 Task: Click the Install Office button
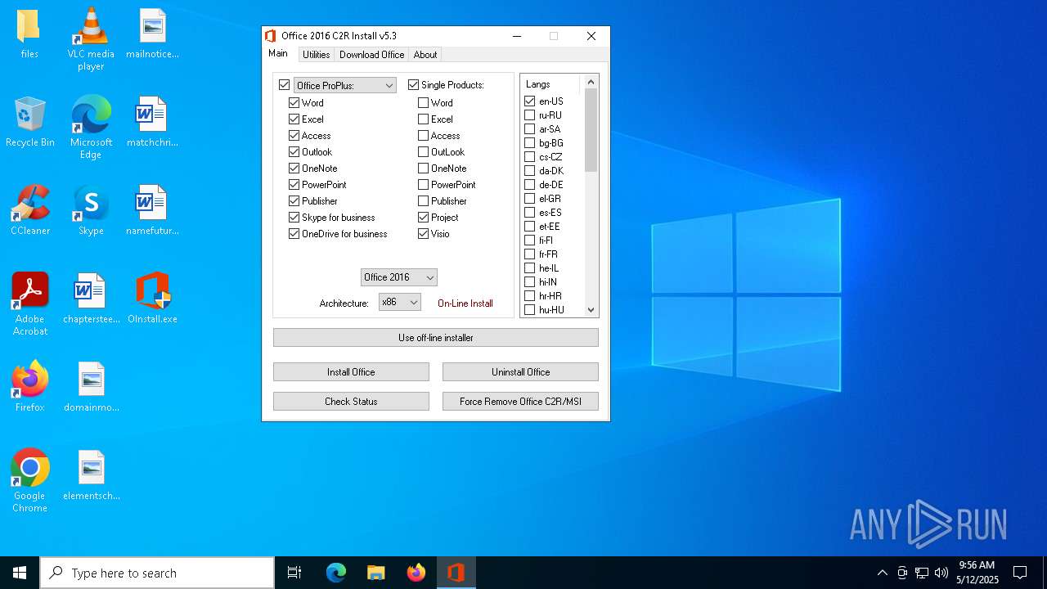pyautogui.click(x=351, y=372)
